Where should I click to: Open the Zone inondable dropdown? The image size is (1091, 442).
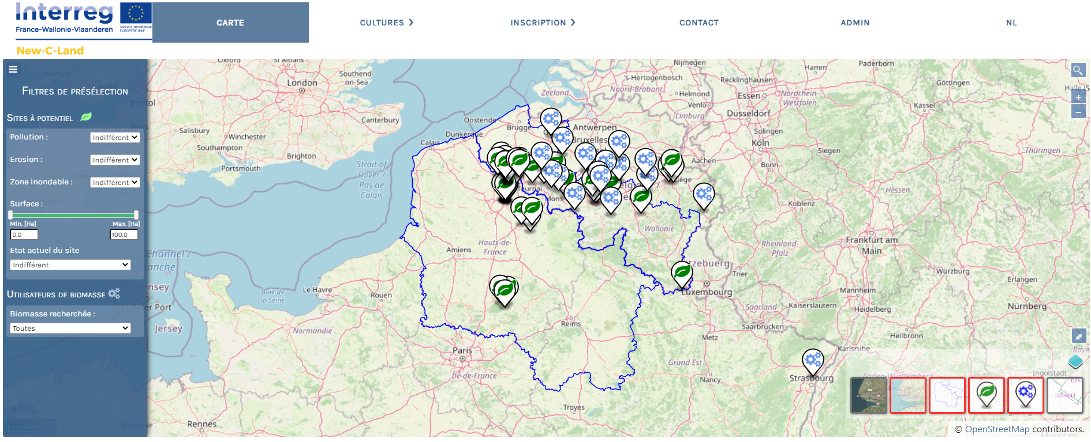coord(115,182)
